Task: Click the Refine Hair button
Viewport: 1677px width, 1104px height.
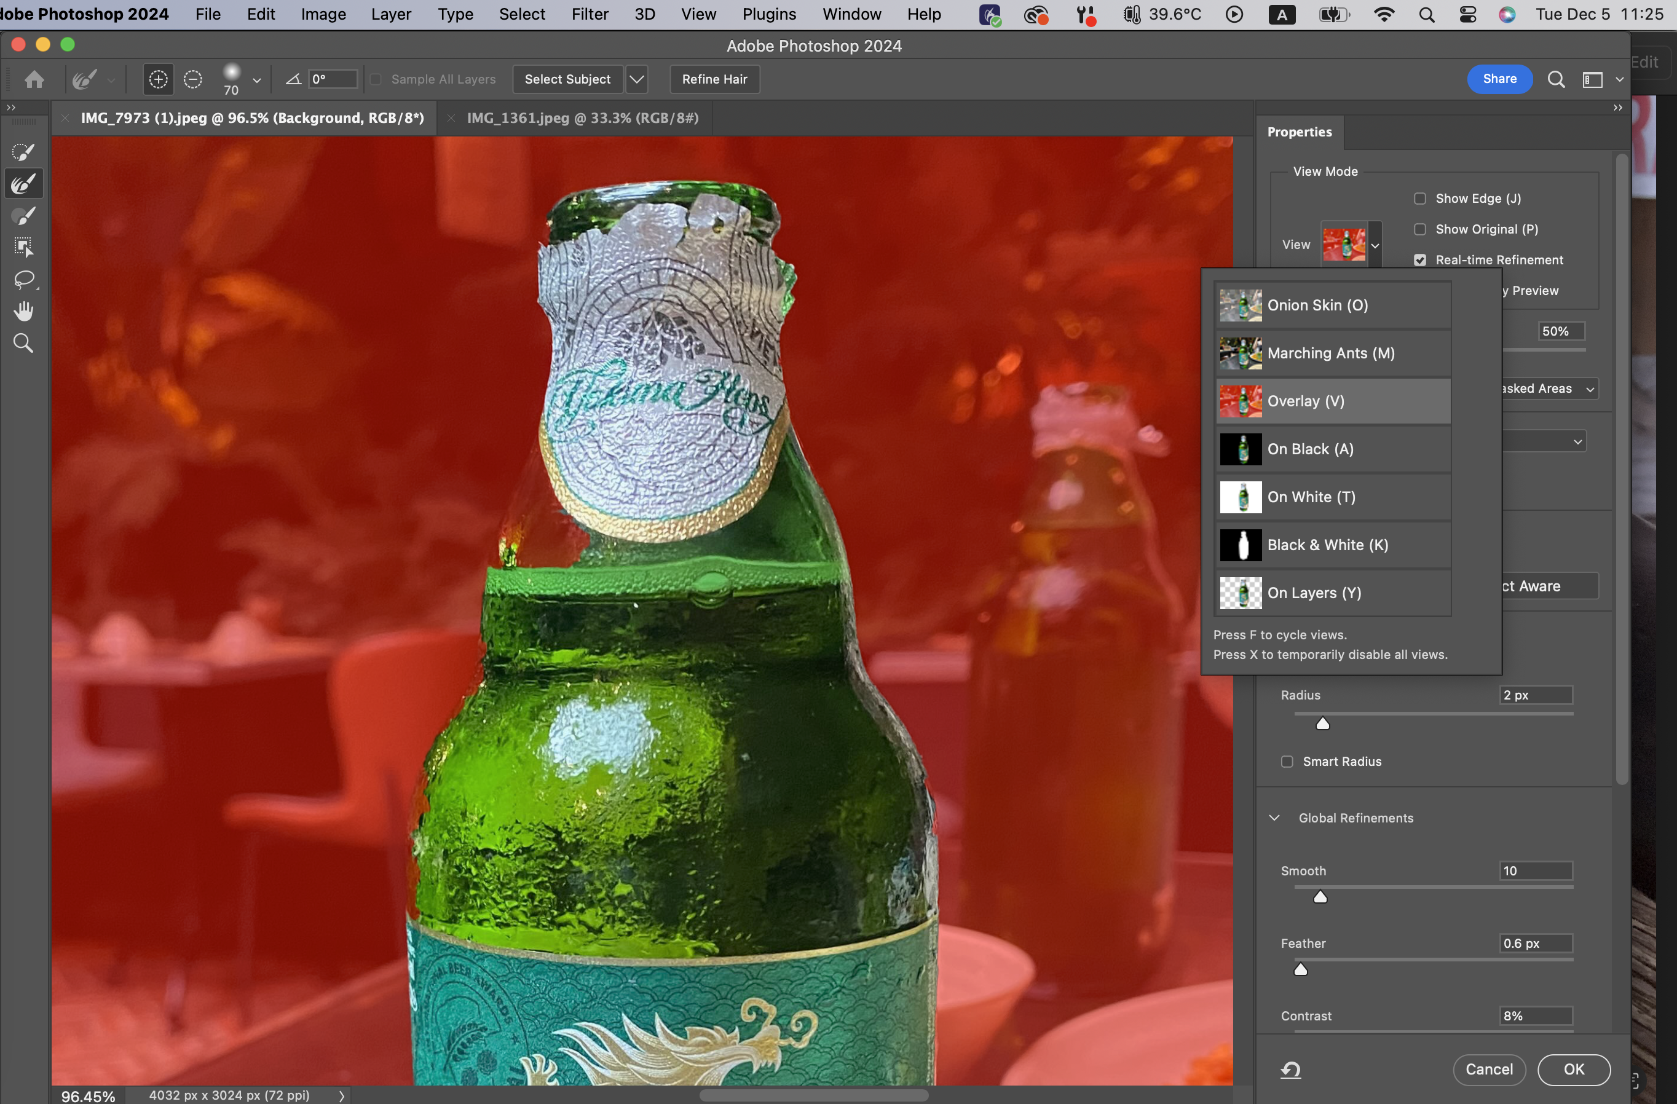Action: point(714,80)
